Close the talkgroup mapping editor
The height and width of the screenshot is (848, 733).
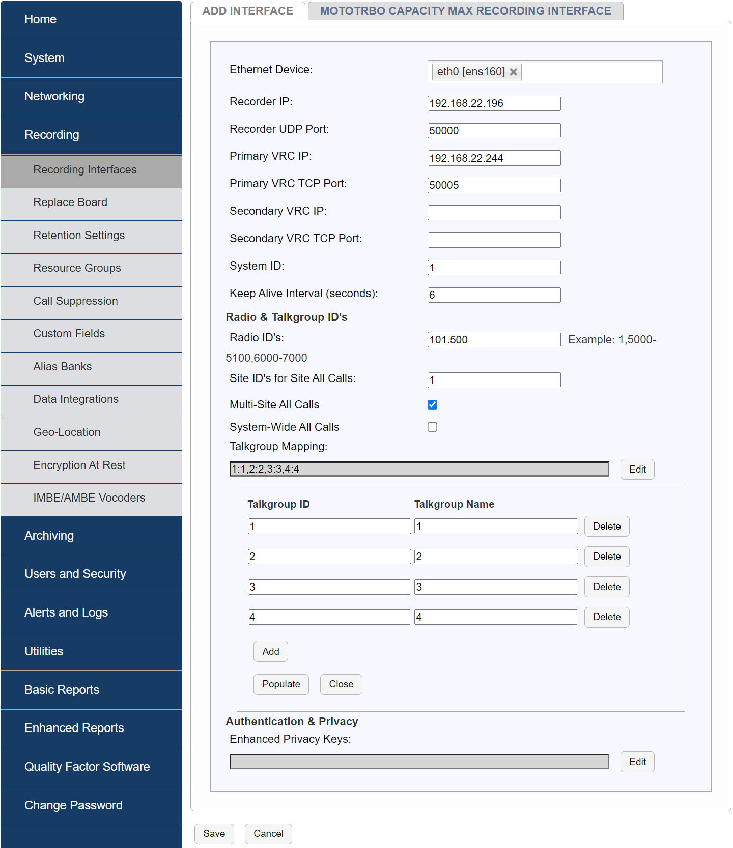(x=341, y=684)
